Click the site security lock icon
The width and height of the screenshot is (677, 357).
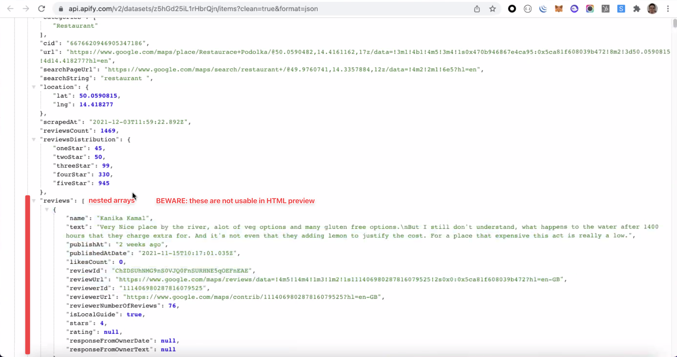[x=61, y=9]
